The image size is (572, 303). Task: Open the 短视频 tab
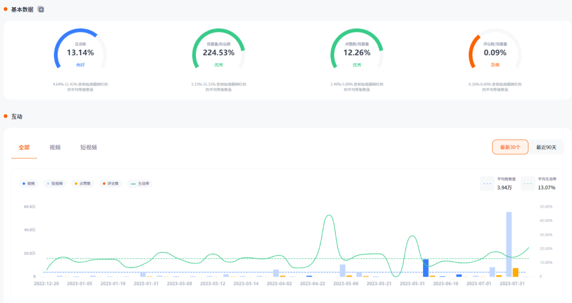[88, 147]
